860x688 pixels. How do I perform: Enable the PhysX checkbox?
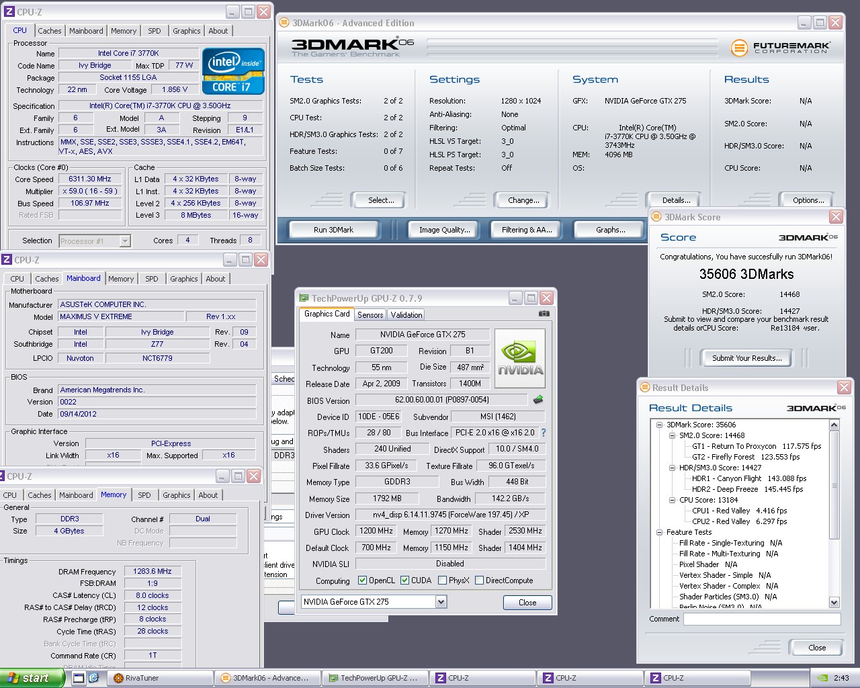click(442, 580)
